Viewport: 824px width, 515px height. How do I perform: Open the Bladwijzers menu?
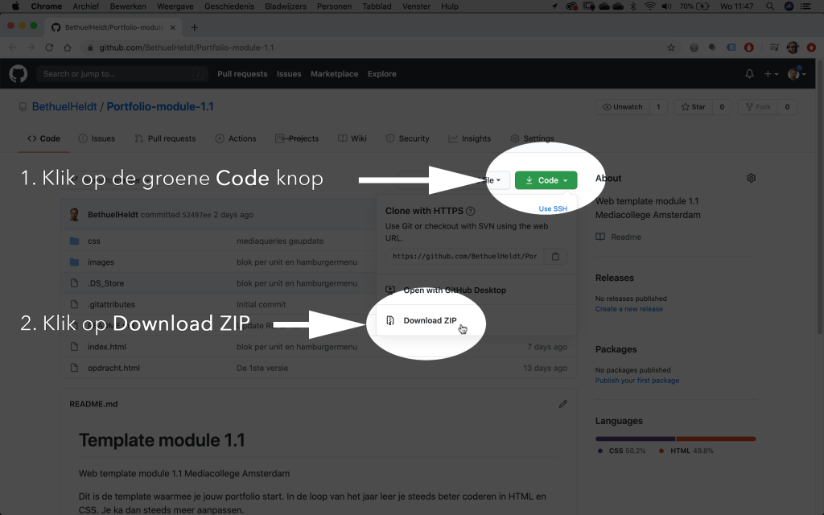pyautogui.click(x=286, y=6)
